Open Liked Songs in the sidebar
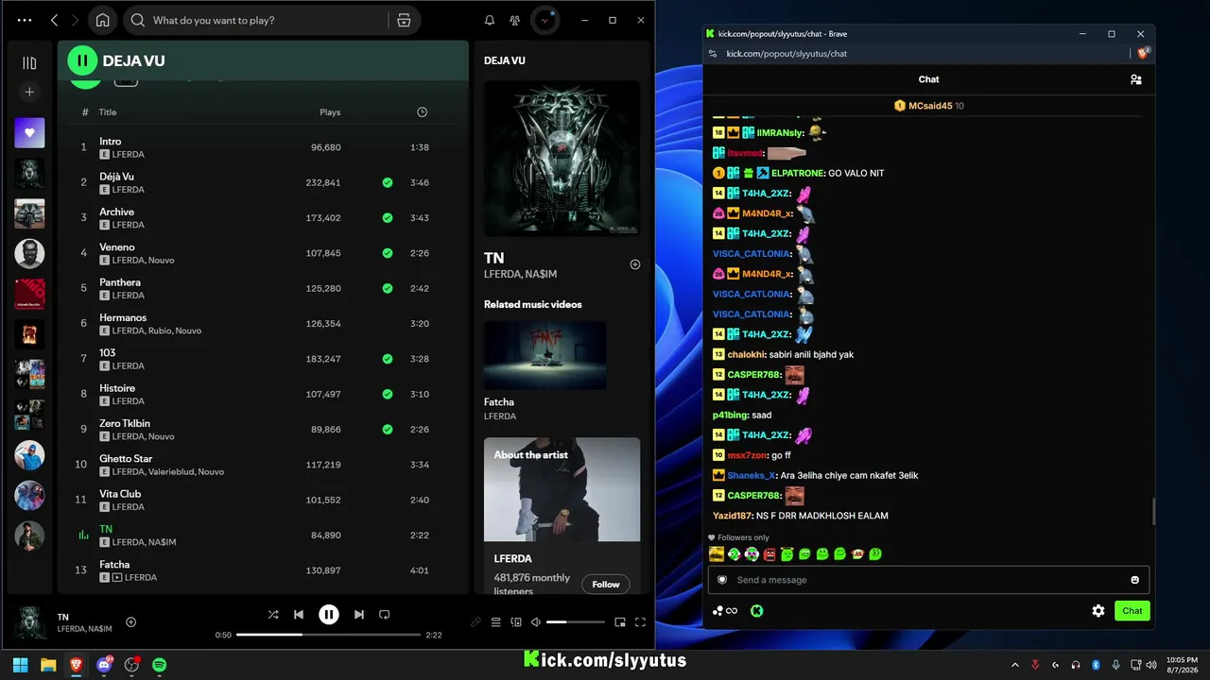 [29, 133]
